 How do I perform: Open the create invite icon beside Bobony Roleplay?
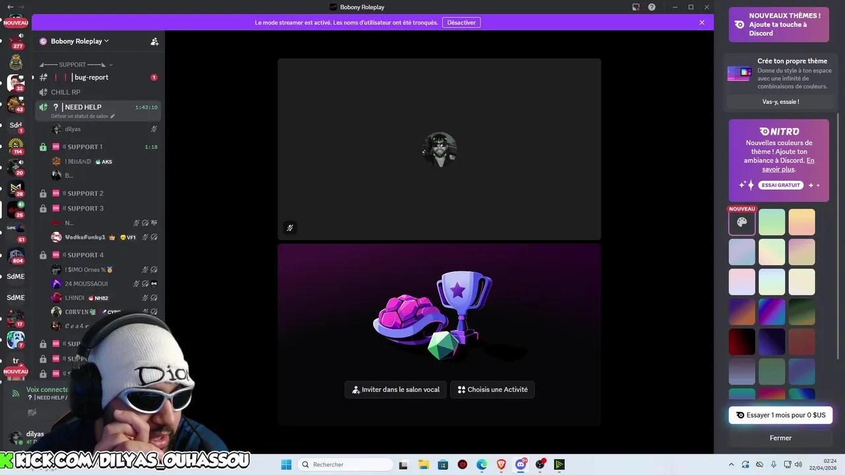(154, 42)
